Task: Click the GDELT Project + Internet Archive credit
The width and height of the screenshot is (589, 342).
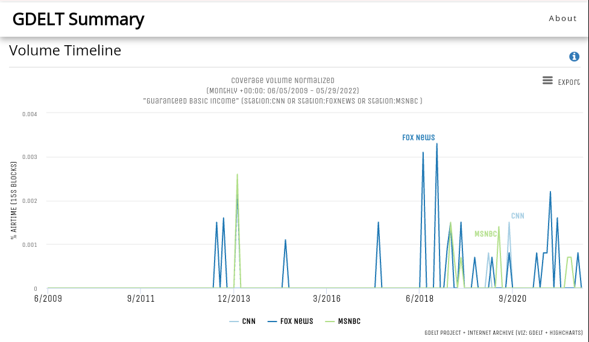Action: [x=503, y=332]
